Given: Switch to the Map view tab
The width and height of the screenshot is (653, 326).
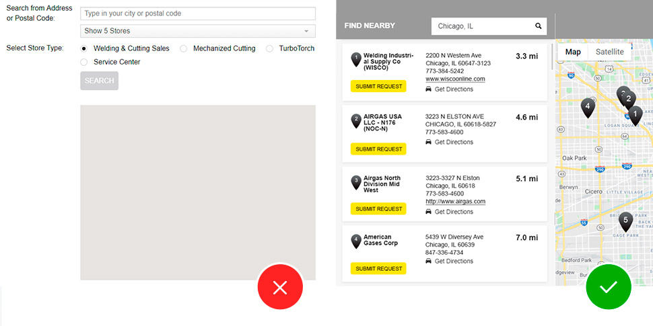Looking at the screenshot, I should [x=573, y=52].
